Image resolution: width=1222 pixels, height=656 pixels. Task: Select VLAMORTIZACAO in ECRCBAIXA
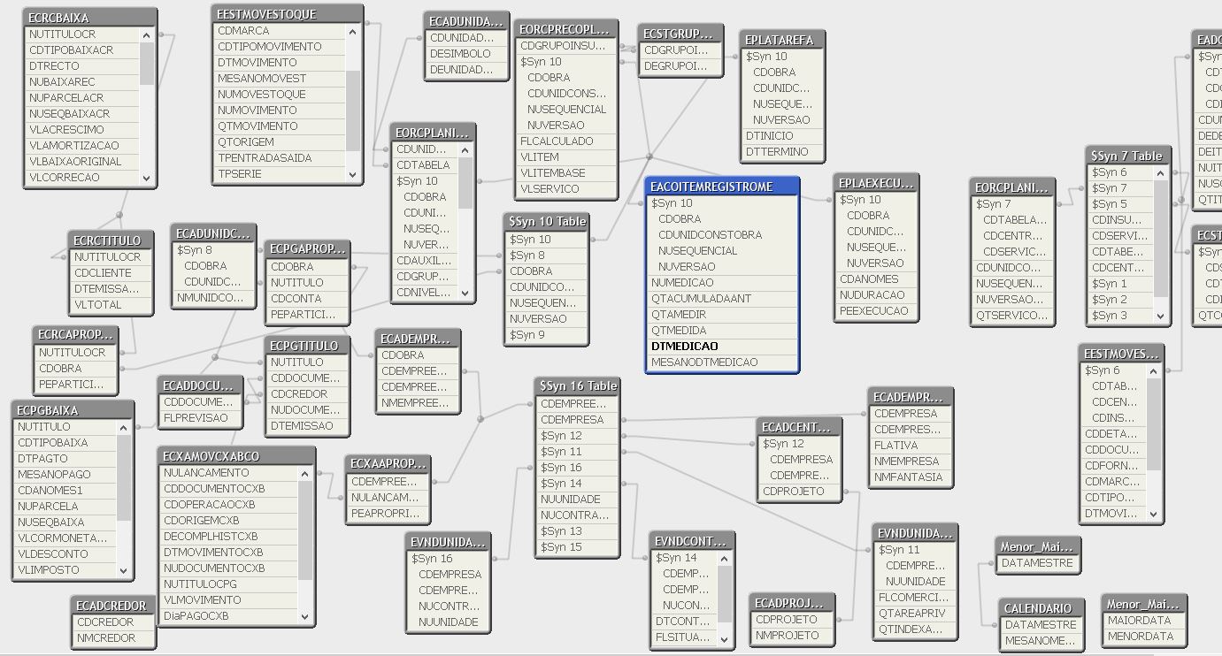(x=82, y=146)
